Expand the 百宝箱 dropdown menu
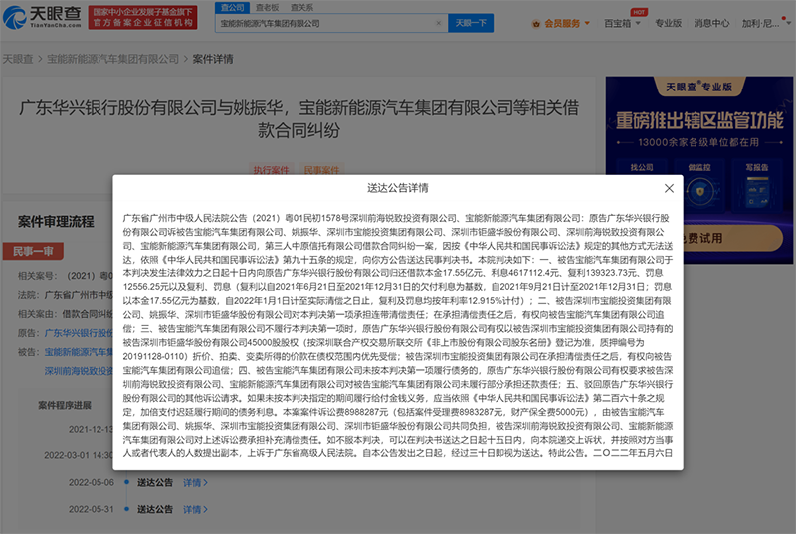 point(638,23)
